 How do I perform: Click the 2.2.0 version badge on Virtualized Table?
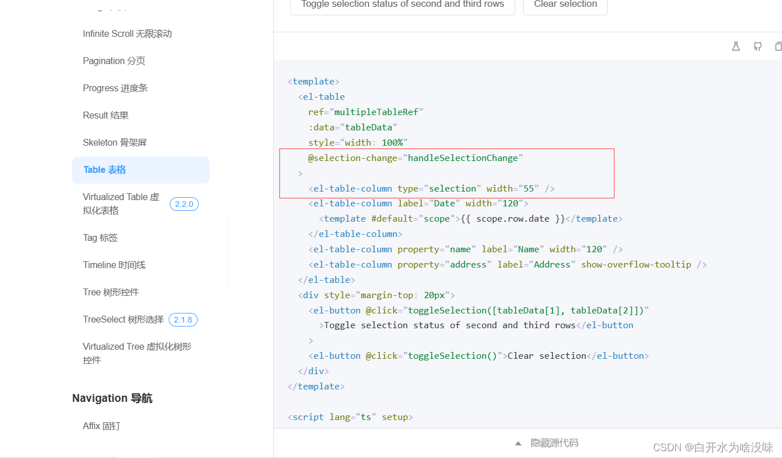coord(183,203)
